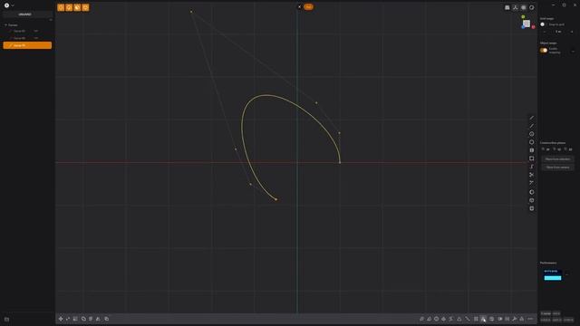580x326 pixels.
Task: Toggle the Enable snapping switch
Action: point(544,51)
